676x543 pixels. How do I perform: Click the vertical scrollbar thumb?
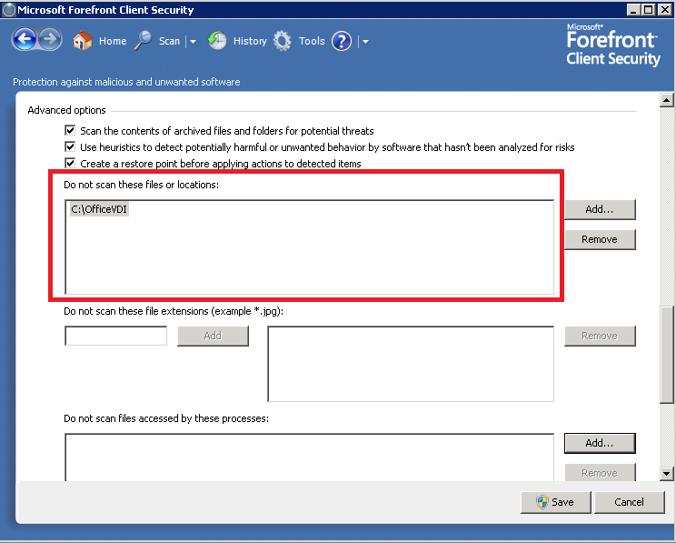(x=667, y=355)
